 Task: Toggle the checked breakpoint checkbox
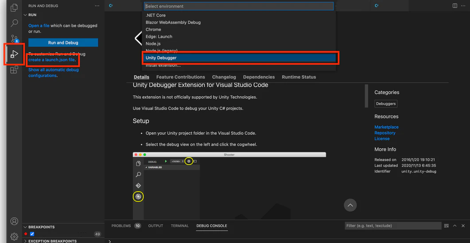pyautogui.click(x=32, y=234)
